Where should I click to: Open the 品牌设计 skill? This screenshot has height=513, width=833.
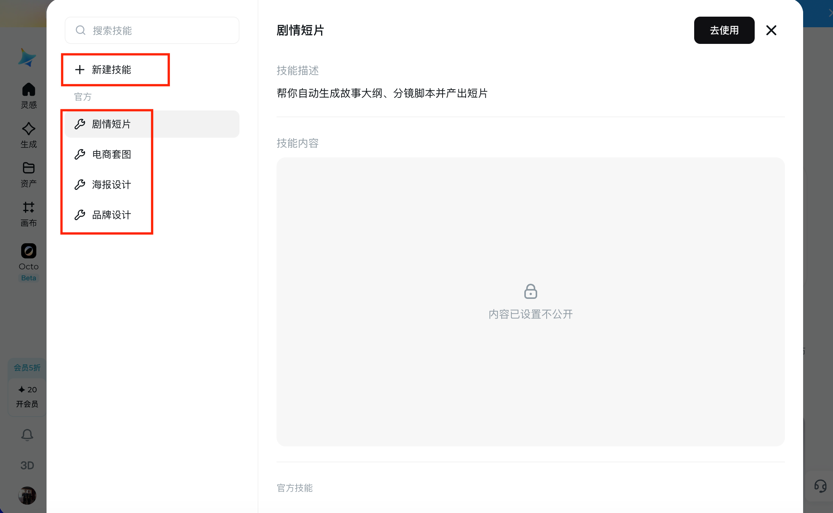point(152,215)
